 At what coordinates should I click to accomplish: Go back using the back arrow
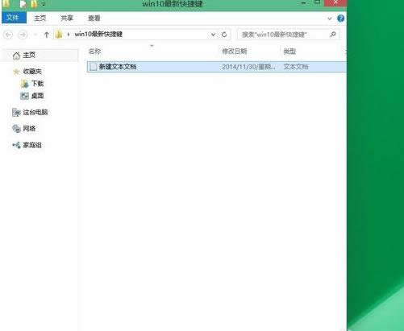pyautogui.click(x=9, y=35)
